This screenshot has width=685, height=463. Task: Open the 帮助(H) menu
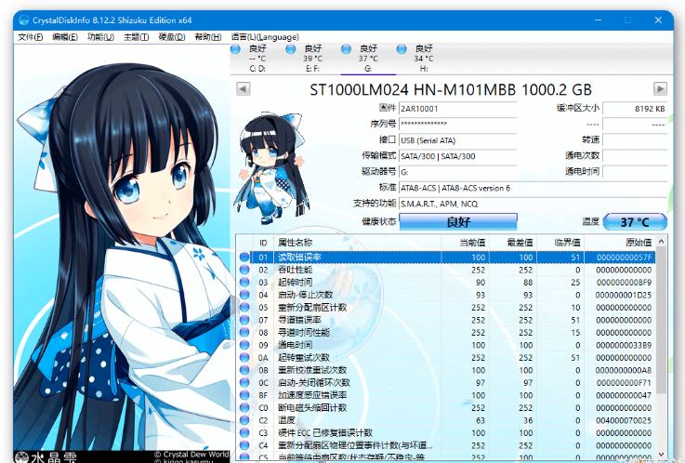(x=208, y=37)
